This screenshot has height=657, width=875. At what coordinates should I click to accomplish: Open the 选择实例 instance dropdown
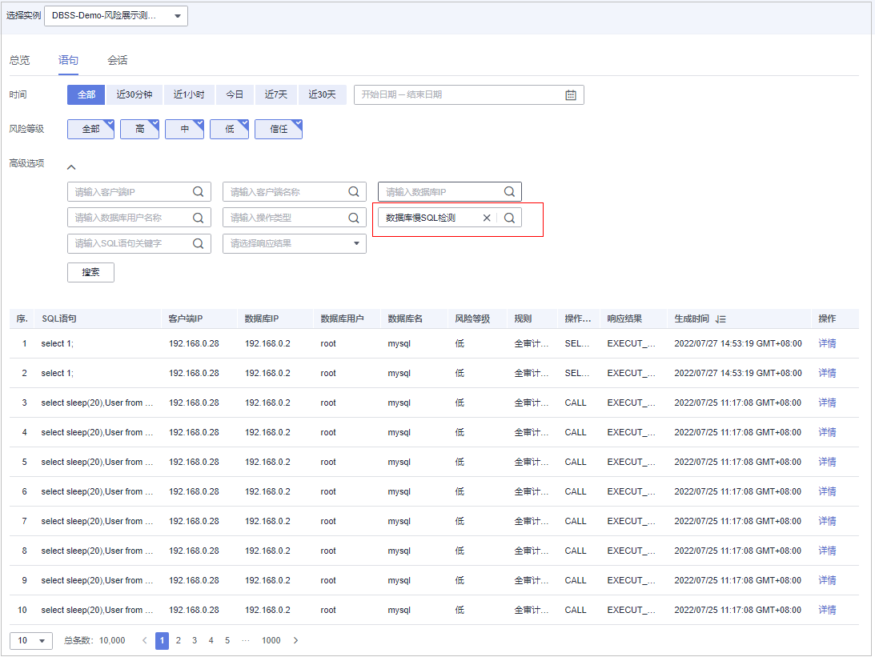[115, 16]
